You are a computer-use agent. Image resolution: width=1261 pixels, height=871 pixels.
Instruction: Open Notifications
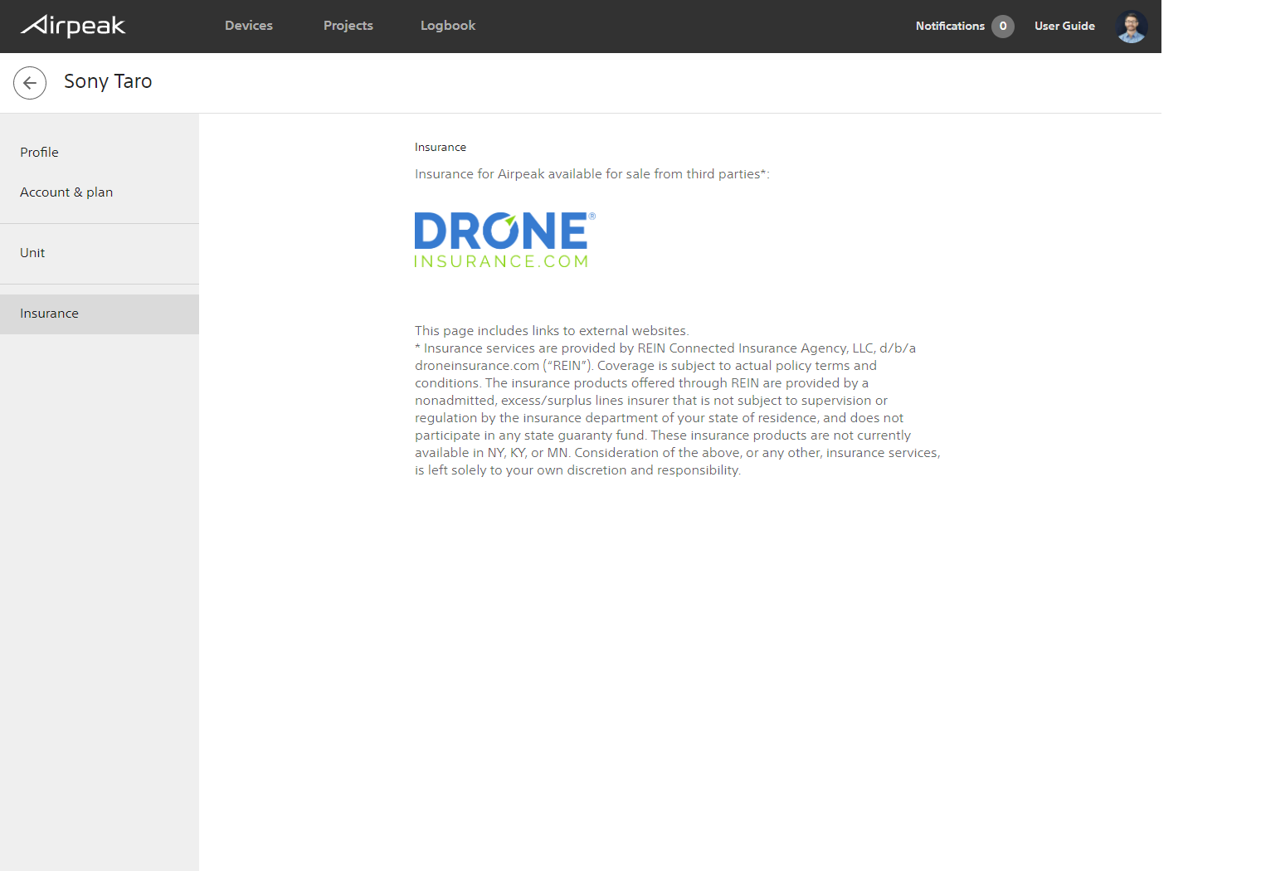click(x=950, y=26)
